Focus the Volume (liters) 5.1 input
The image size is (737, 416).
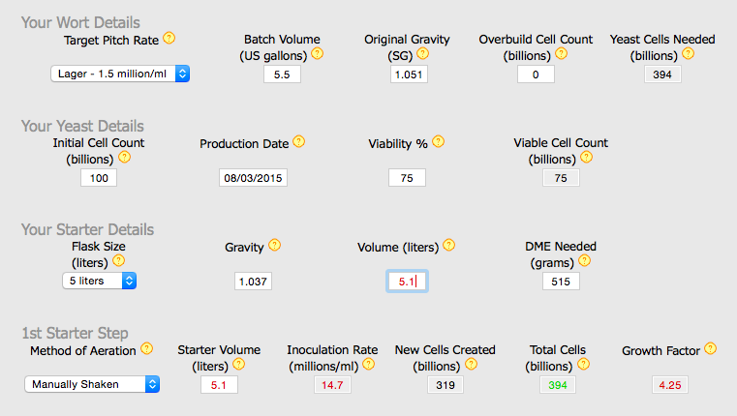coord(407,282)
